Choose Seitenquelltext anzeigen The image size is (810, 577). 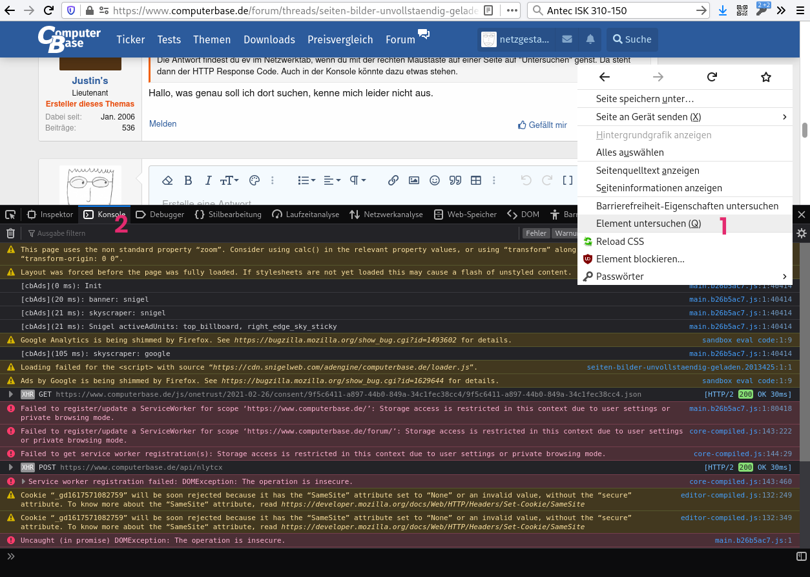(685, 171)
